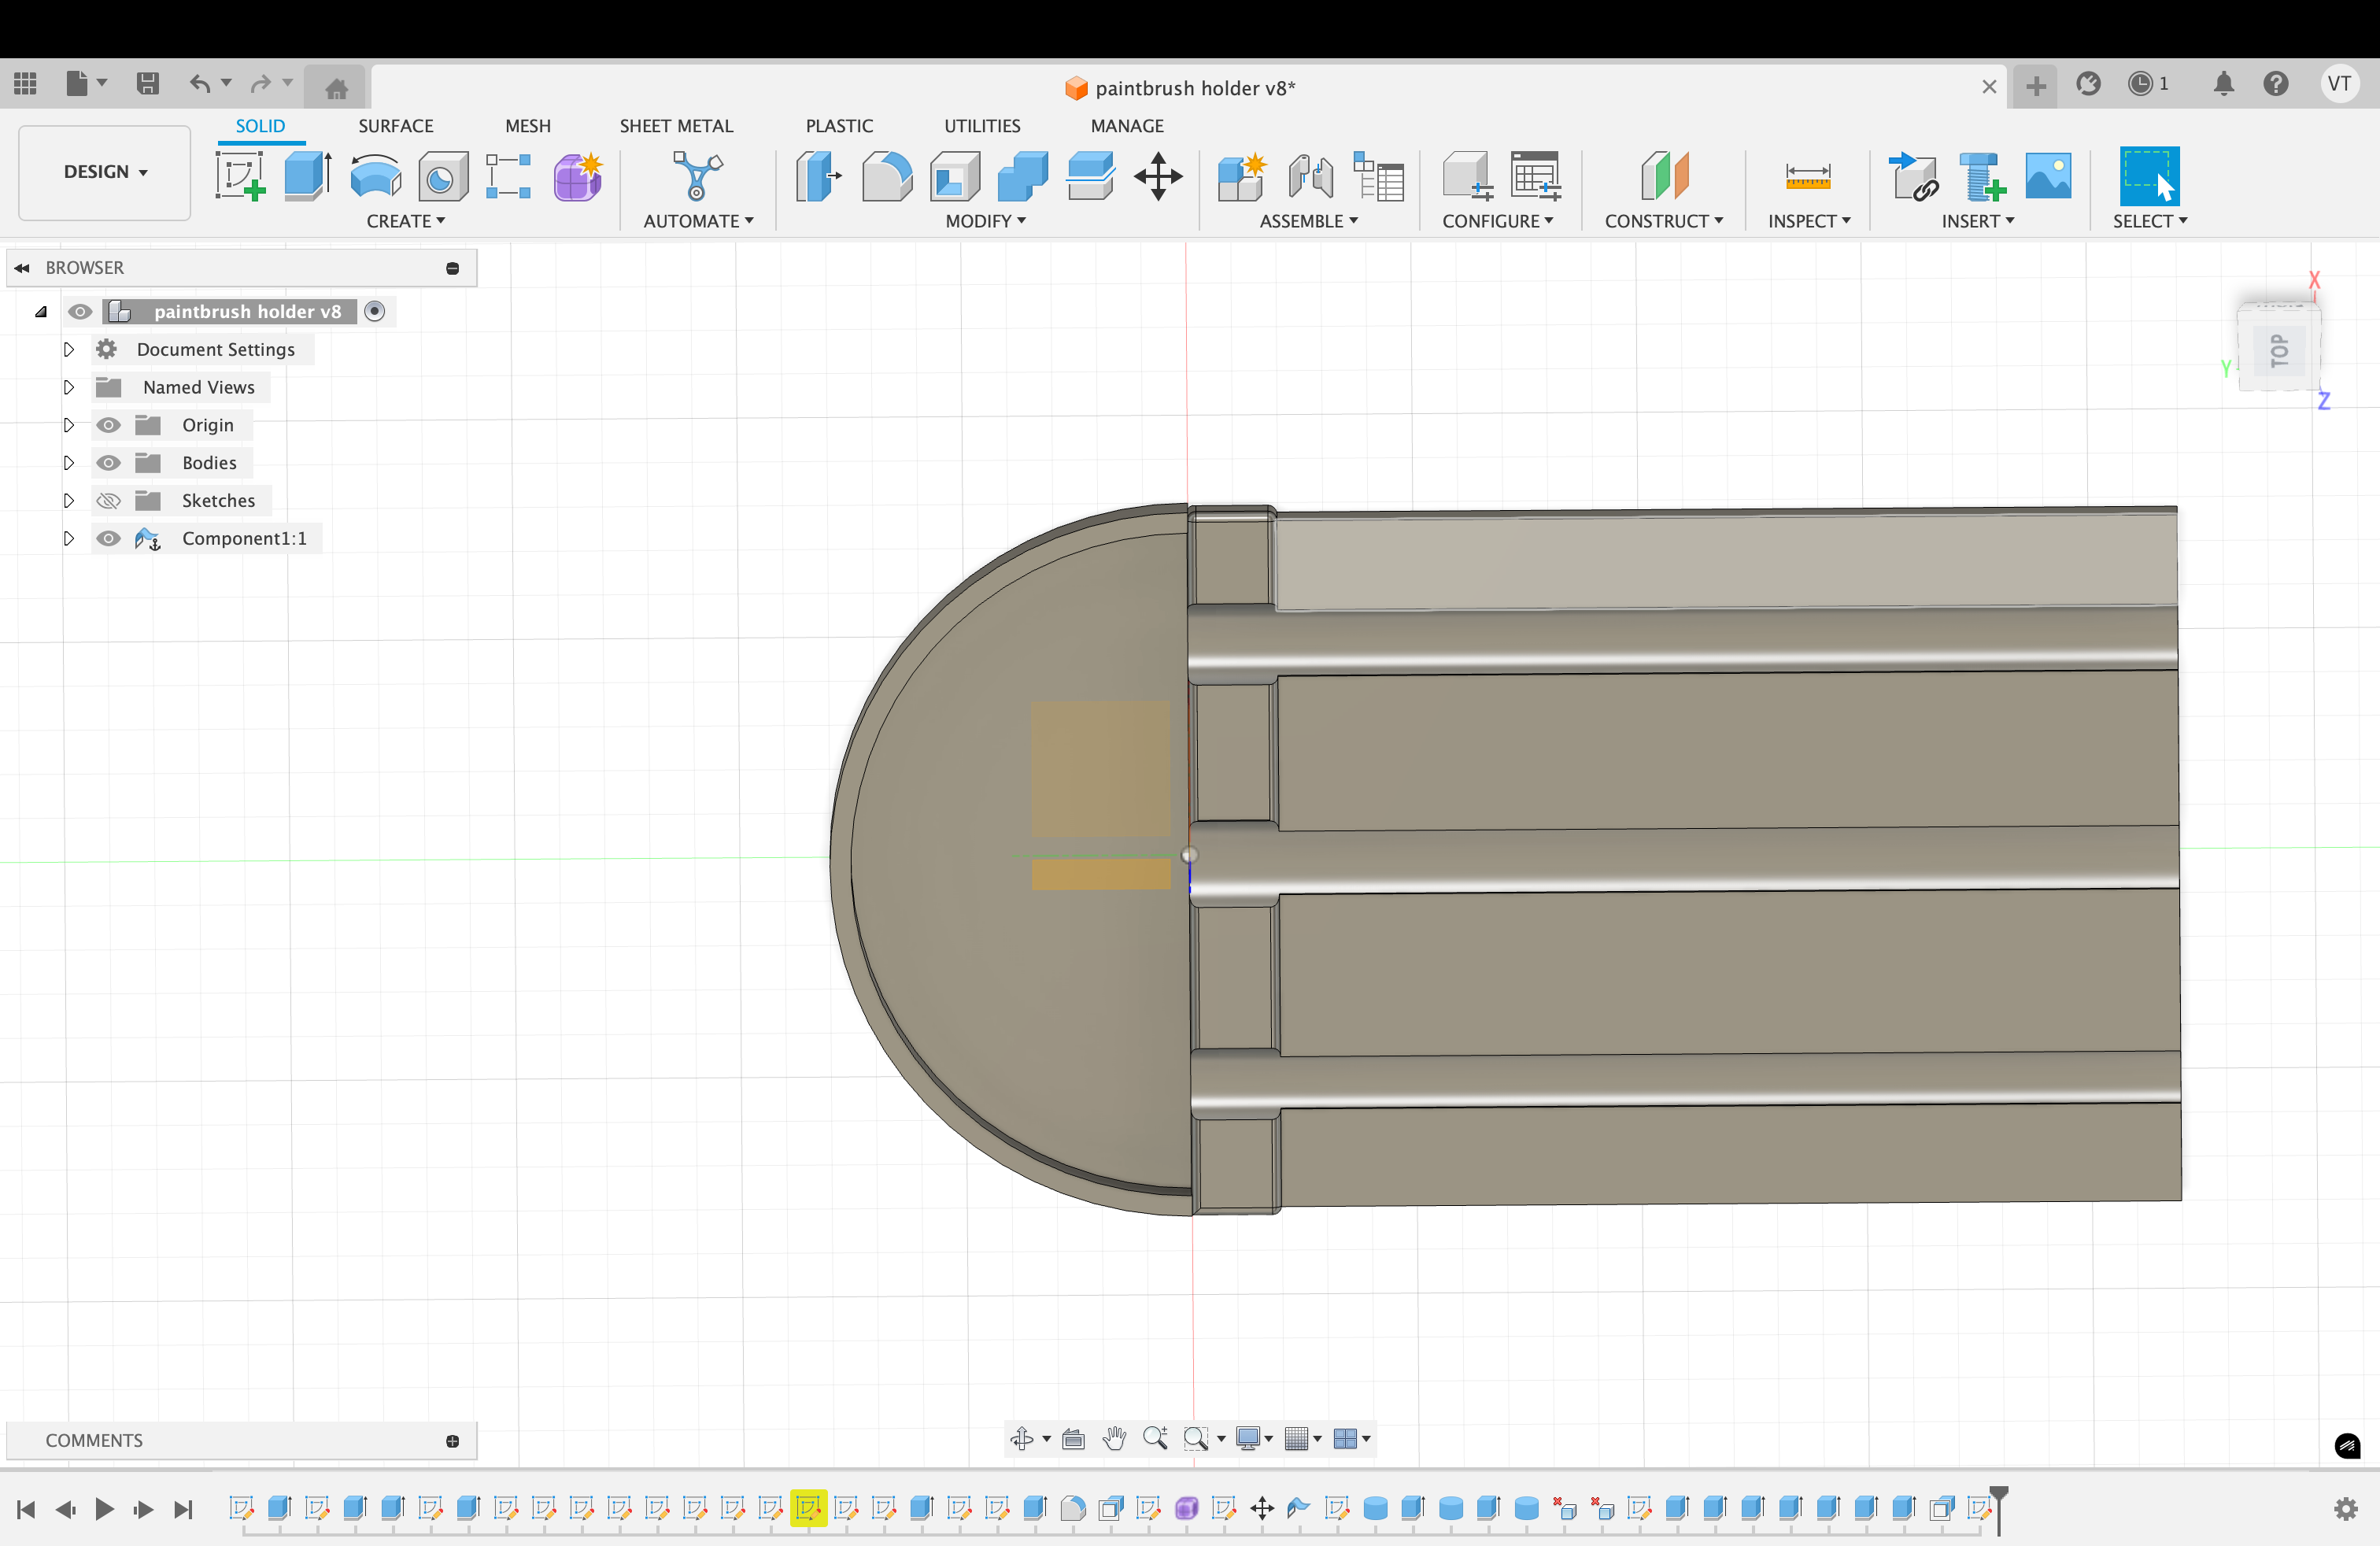
Task: Hide the Bodies folder visibility
Action: pos(108,463)
